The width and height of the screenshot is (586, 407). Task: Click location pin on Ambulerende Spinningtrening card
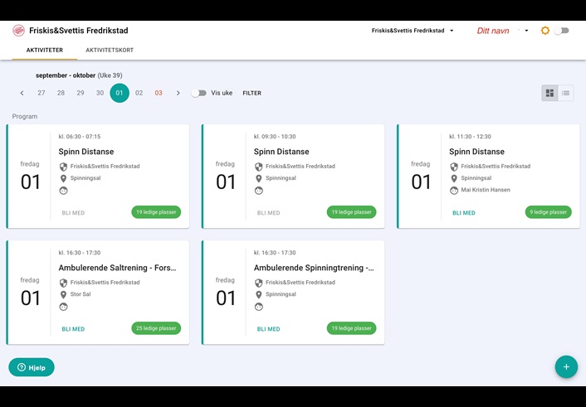pyautogui.click(x=259, y=294)
